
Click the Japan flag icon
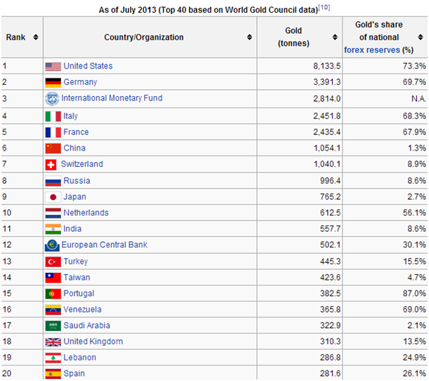coord(53,197)
